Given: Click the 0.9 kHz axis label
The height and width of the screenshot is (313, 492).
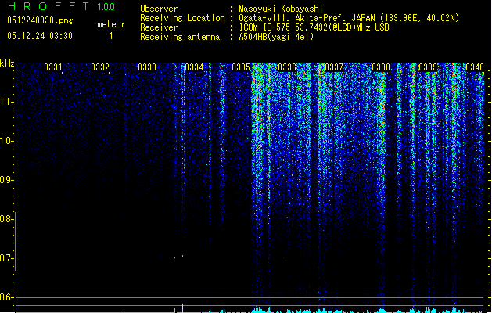Looking at the screenshot, I should pos(6,180).
